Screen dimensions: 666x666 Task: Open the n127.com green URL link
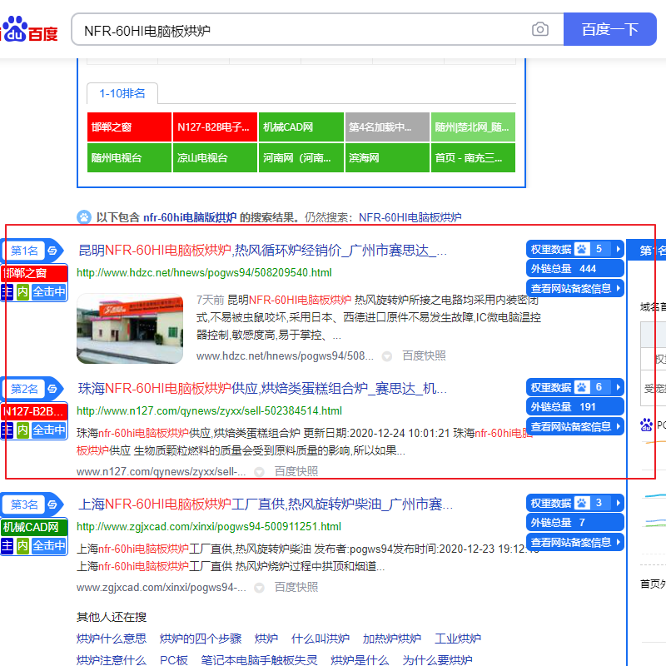point(209,410)
